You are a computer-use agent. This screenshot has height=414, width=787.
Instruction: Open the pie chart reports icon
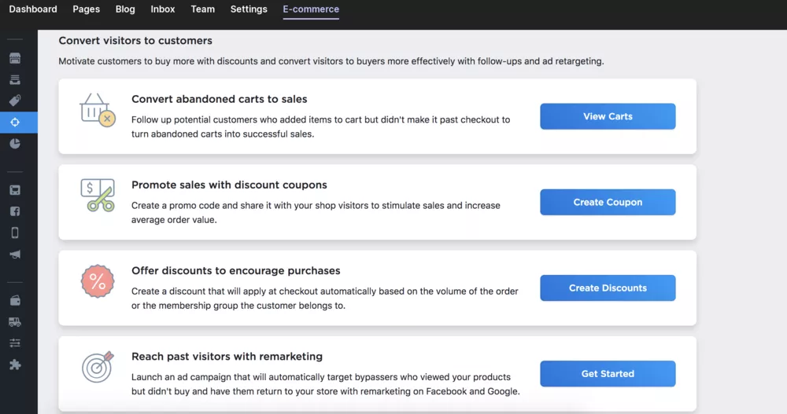[x=15, y=144]
